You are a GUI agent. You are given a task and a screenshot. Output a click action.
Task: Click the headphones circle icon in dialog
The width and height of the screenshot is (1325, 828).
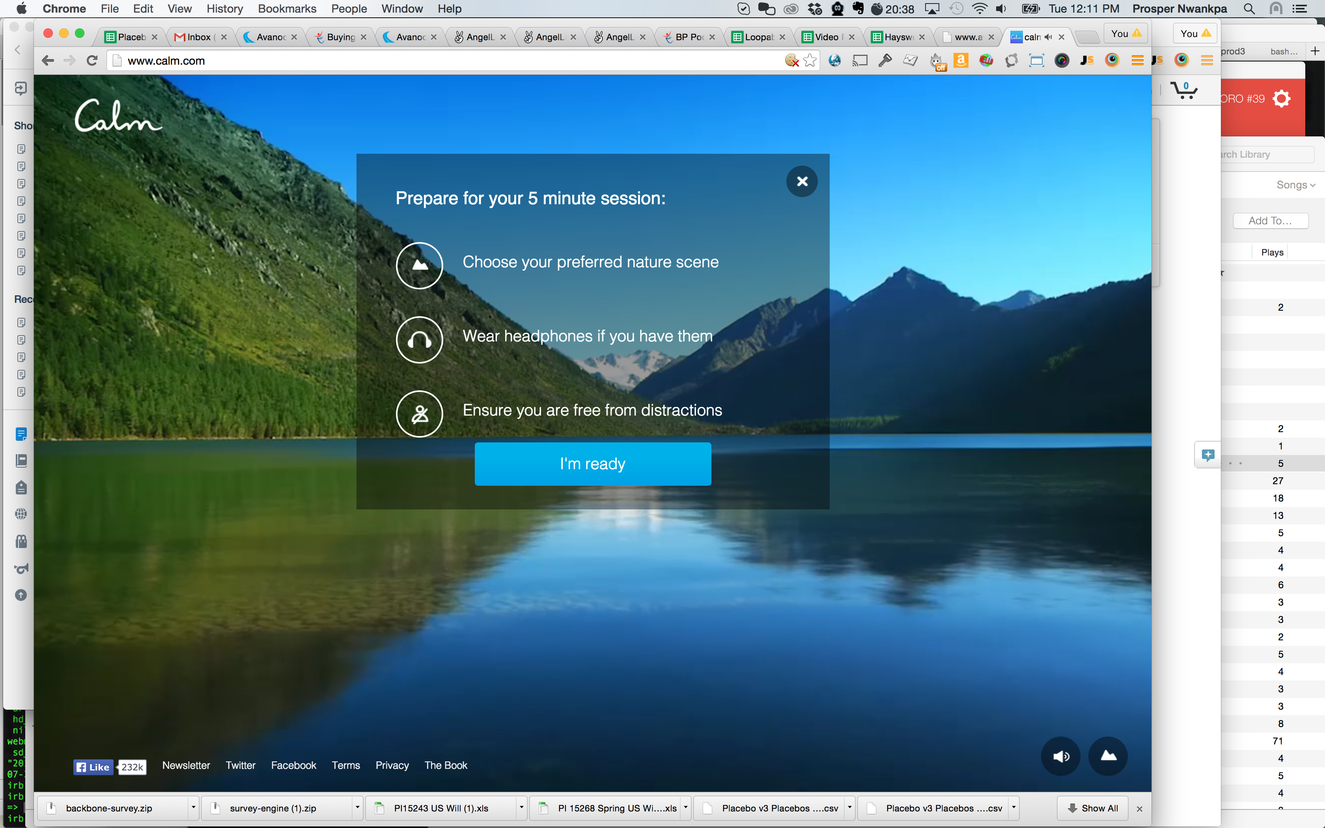pyautogui.click(x=420, y=339)
